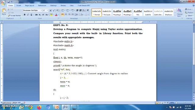Expand highlight color dropdown arrow
Screen dimensions: 195x110
point(54,15)
